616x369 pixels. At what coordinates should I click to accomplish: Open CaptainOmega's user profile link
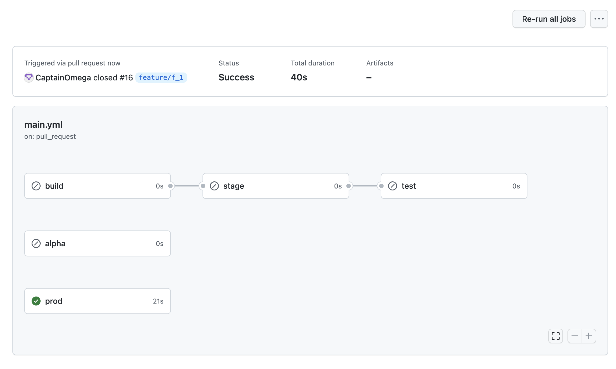[x=63, y=78]
